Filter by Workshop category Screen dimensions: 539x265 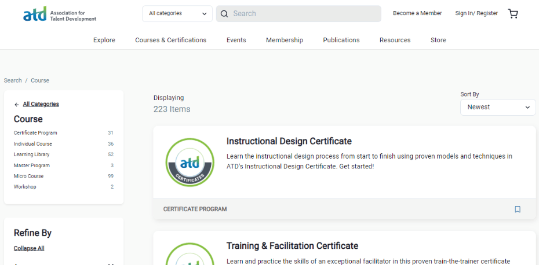coord(25,187)
